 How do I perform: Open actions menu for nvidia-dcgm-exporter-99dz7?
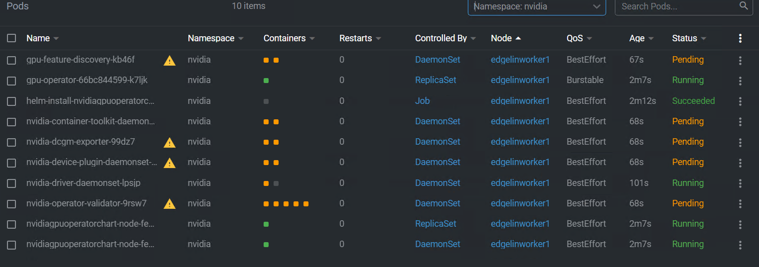(x=740, y=142)
